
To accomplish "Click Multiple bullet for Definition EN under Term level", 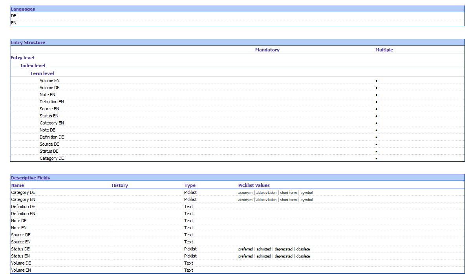I will point(376,102).
